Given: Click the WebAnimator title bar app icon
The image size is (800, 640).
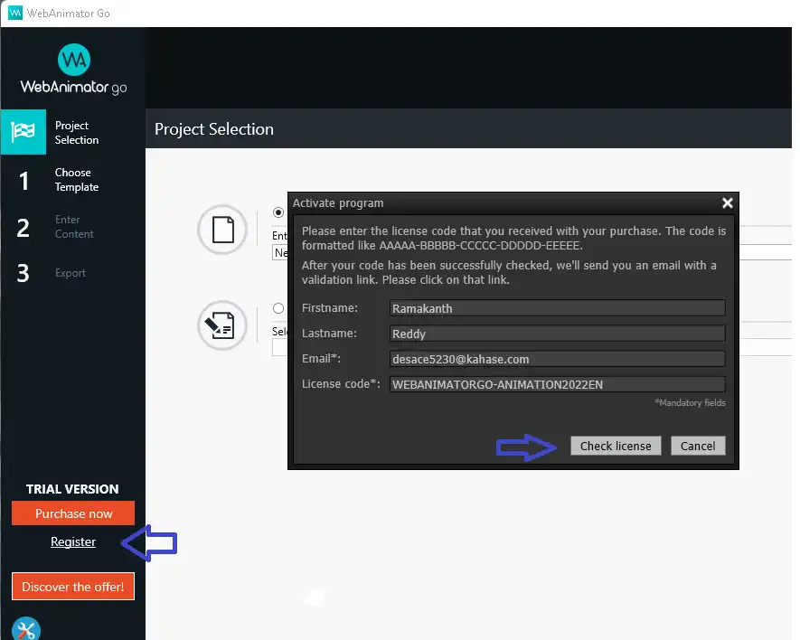Looking at the screenshot, I should pyautogui.click(x=14, y=13).
